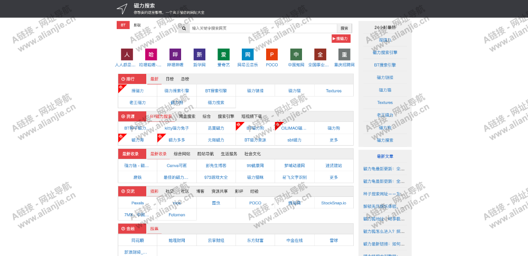528x256 pixels.
Task: Open the 迅雷磁力 link
Action: 216,128
